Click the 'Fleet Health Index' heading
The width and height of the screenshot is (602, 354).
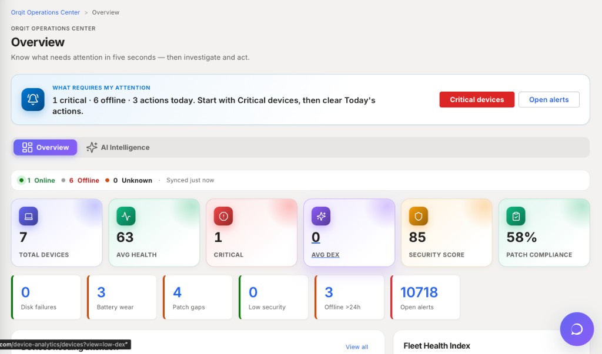pyautogui.click(x=437, y=346)
